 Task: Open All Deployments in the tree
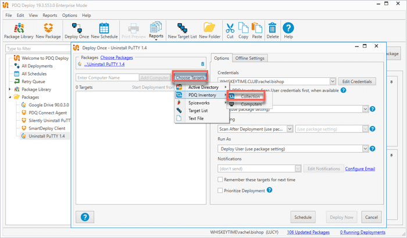point(37,66)
